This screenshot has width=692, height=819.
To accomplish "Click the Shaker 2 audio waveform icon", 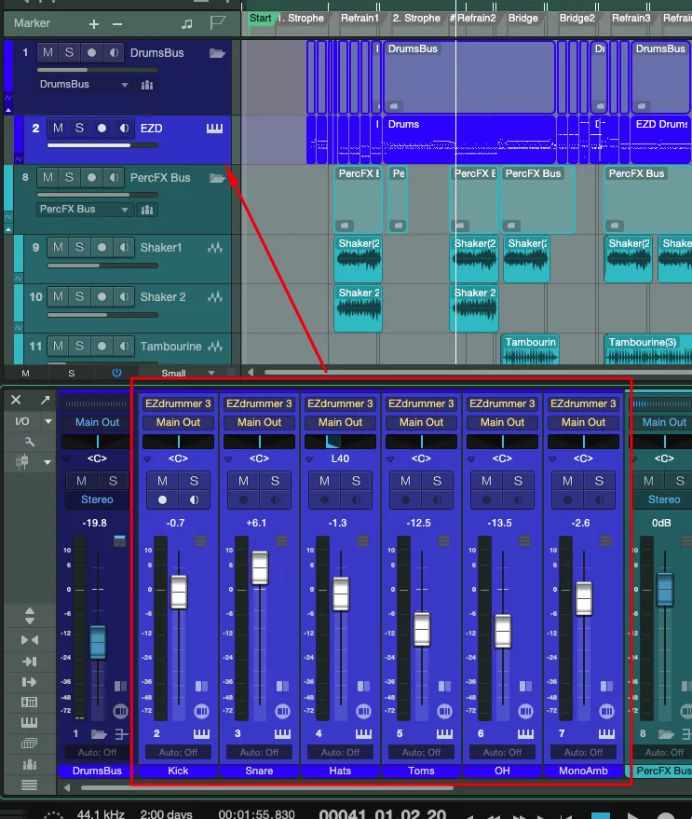I will 214,297.
